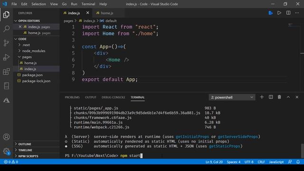Switch to the Debug Console tab
This screenshot has width=304, height=171.
point(114,97)
